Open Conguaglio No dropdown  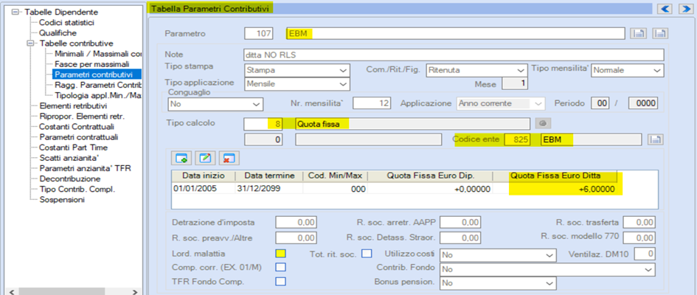[x=215, y=104]
